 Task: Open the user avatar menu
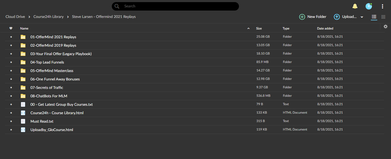coord(369,6)
